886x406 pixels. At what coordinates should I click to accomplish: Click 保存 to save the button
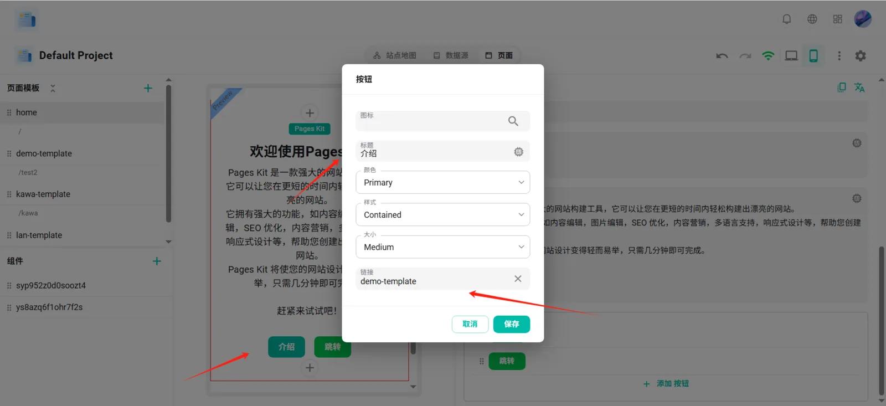(x=512, y=324)
